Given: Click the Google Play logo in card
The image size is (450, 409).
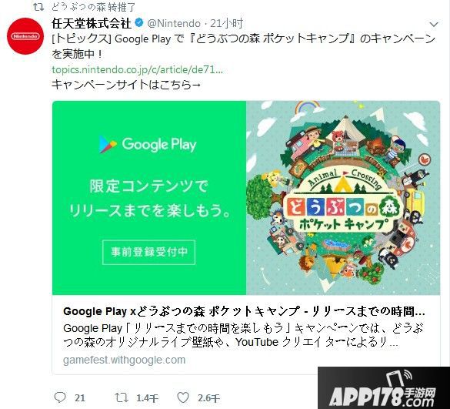Looking at the screenshot, I should point(148,144).
